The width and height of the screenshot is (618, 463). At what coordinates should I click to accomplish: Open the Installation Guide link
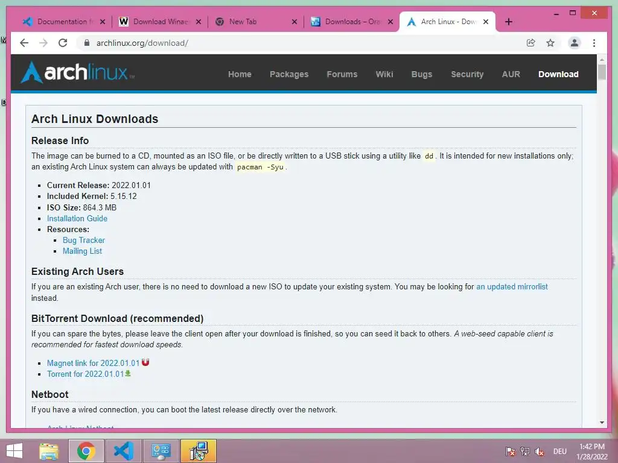77,218
